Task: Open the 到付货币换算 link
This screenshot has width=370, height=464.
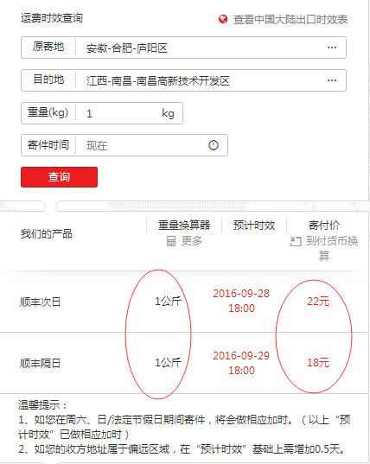Action: 331,248
